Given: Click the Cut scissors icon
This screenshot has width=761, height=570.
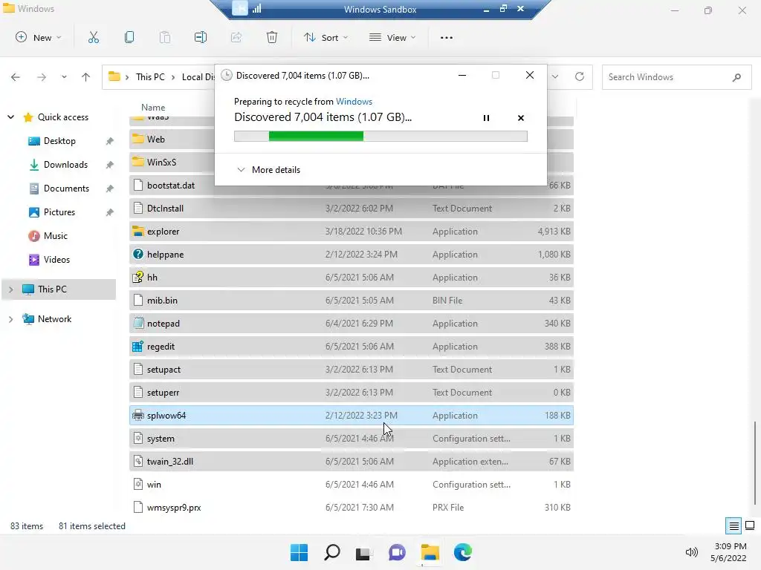Looking at the screenshot, I should click(x=93, y=37).
